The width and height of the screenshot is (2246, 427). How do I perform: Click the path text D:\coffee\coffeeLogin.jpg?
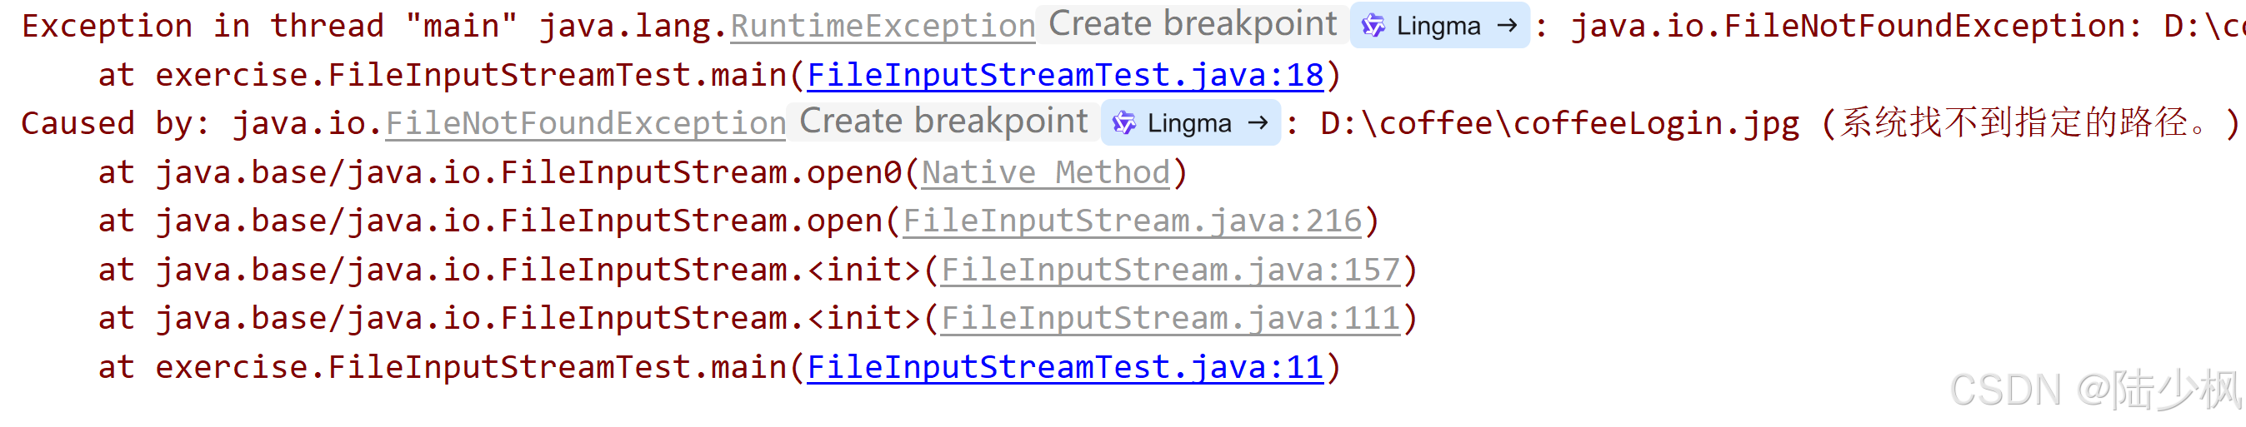[1560, 124]
